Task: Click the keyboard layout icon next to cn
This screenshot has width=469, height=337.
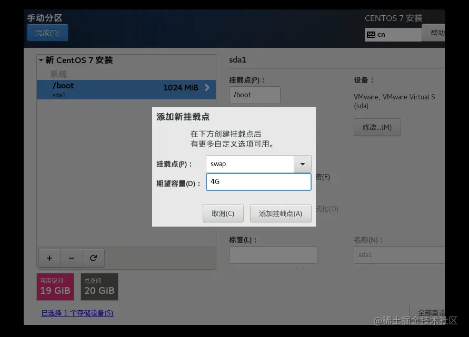Action: coord(371,35)
